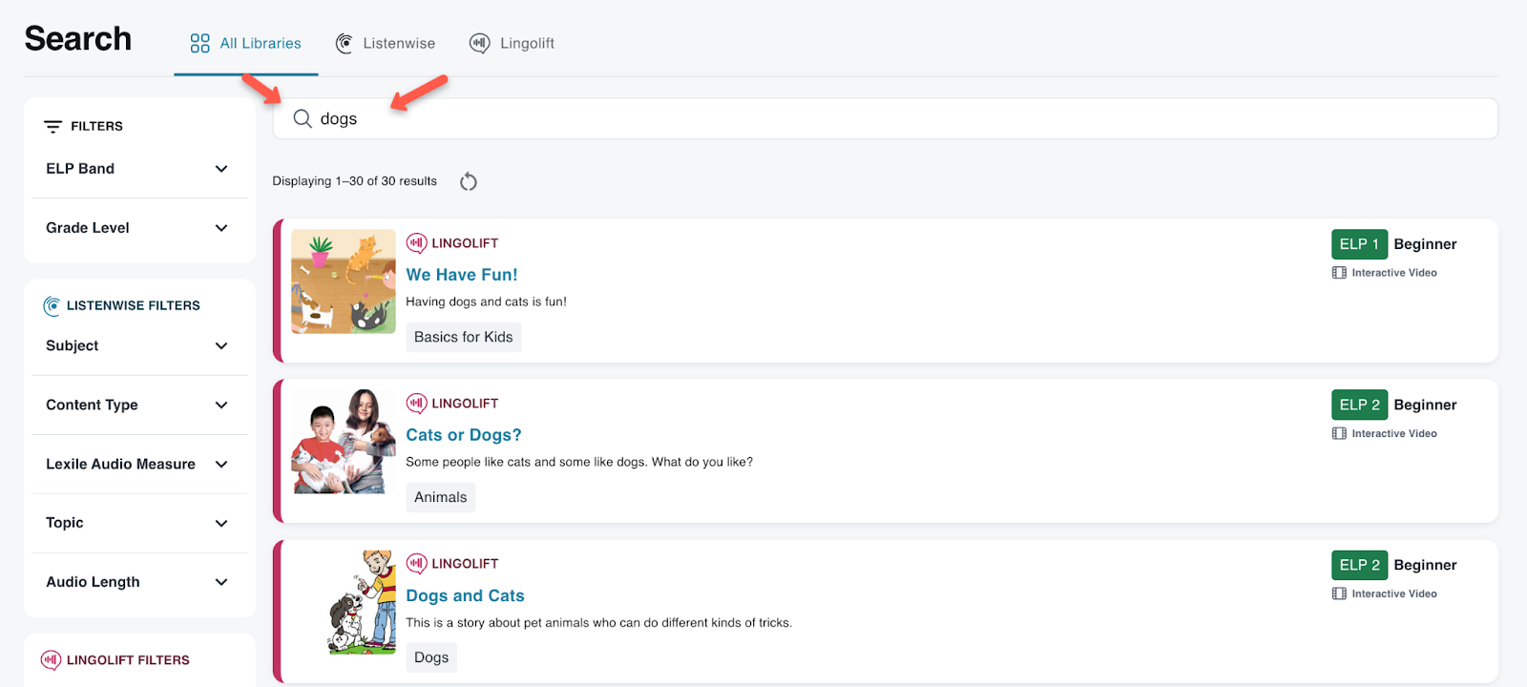
Task: Click the All Libraries grid icon
Action: pyautogui.click(x=199, y=44)
